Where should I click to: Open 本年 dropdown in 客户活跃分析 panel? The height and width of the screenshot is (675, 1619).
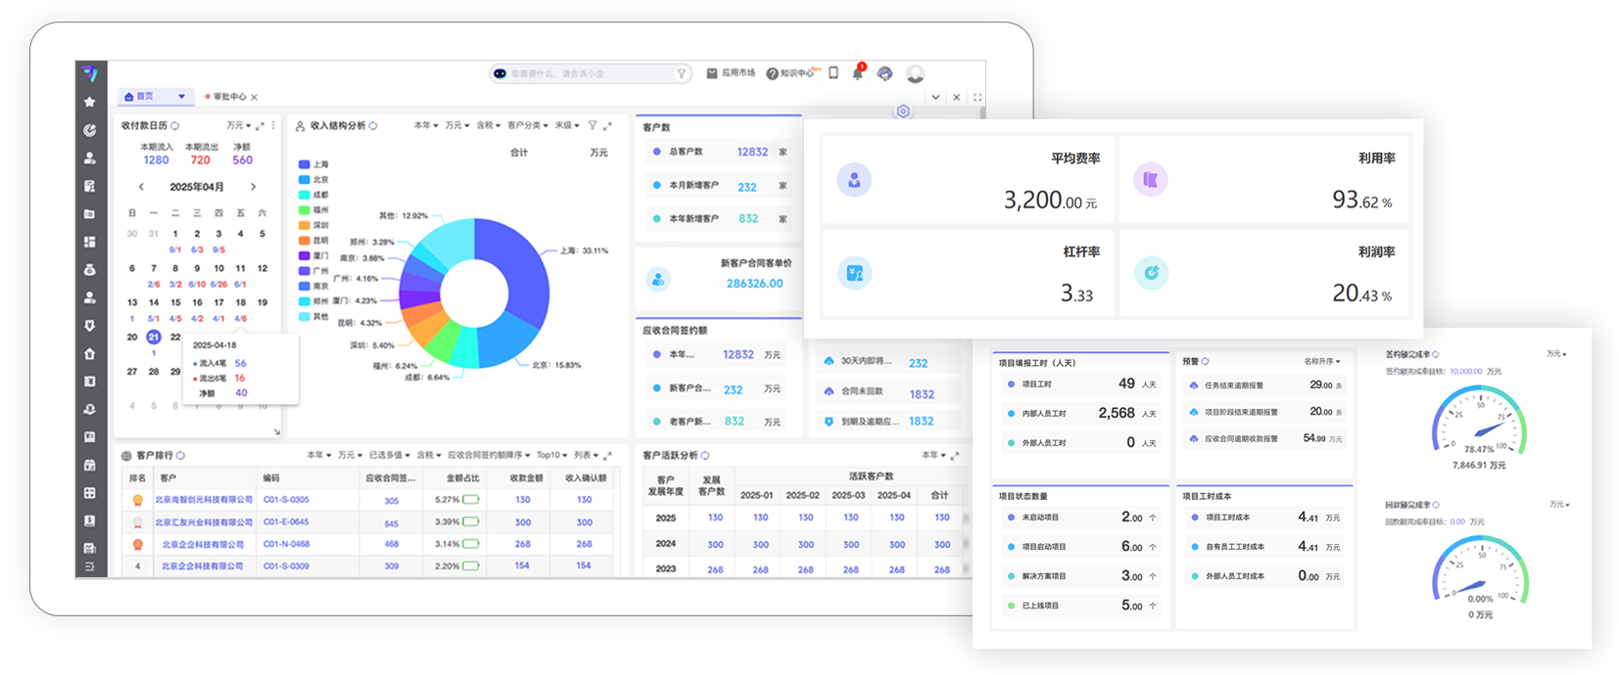(x=933, y=456)
